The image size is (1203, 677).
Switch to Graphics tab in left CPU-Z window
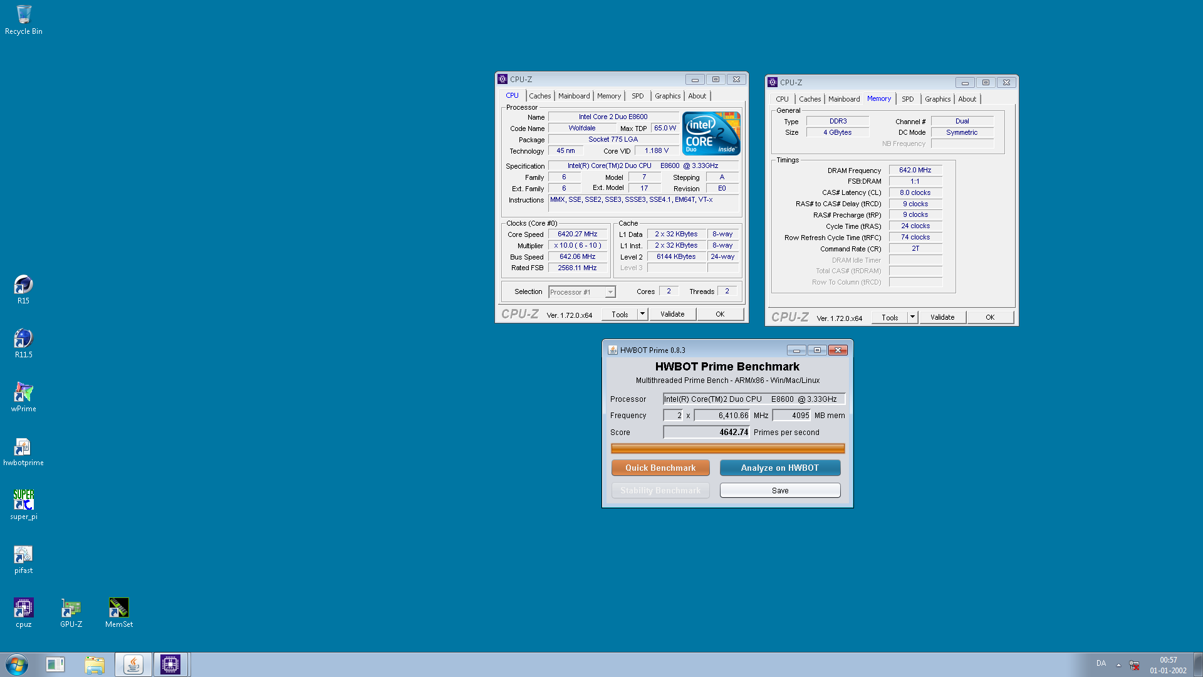tap(667, 96)
